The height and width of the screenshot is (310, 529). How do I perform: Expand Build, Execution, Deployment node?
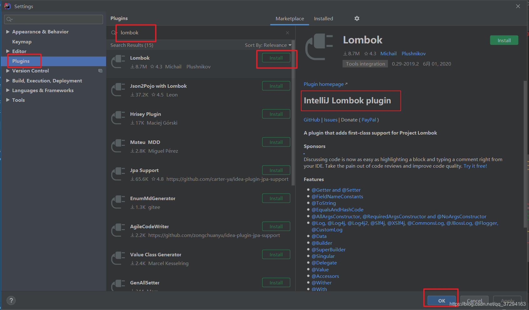[8, 81]
